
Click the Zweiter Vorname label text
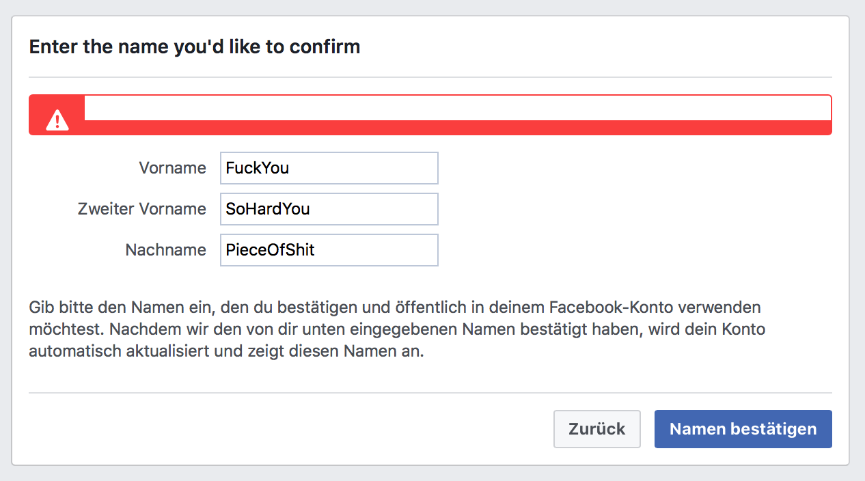click(x=142, y=209)
